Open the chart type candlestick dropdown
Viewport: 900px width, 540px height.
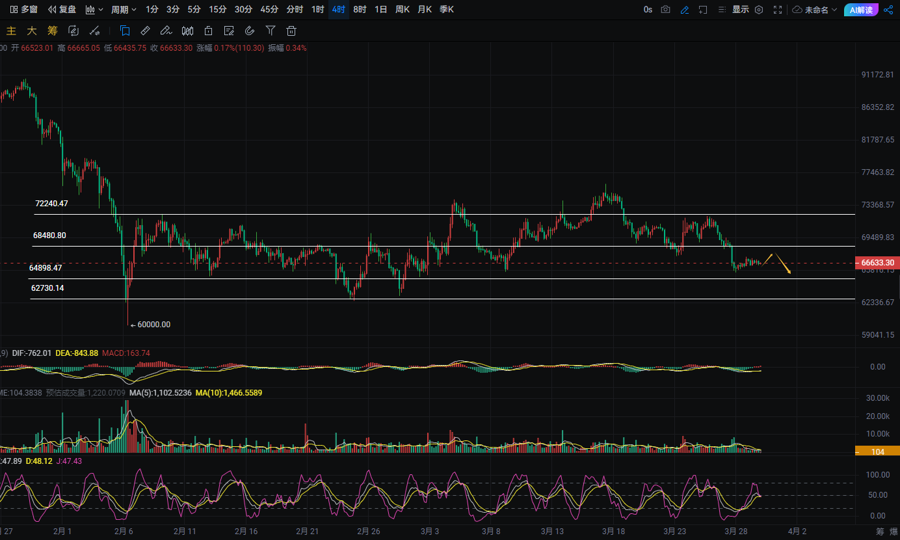(94, 10)
